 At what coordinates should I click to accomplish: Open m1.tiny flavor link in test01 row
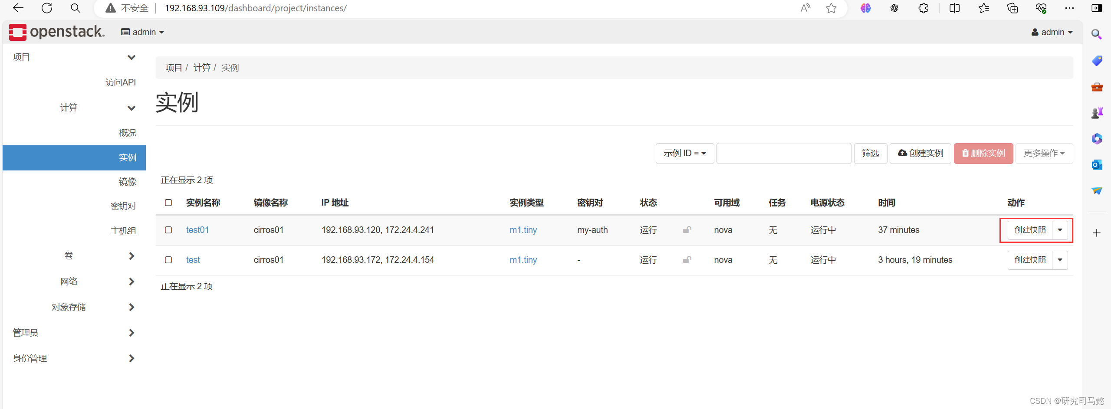click(x=523, y=230)
